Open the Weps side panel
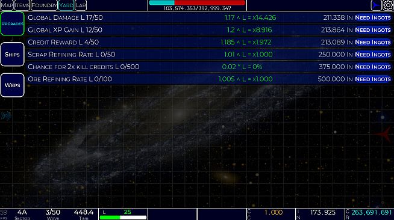 (12, 85)
